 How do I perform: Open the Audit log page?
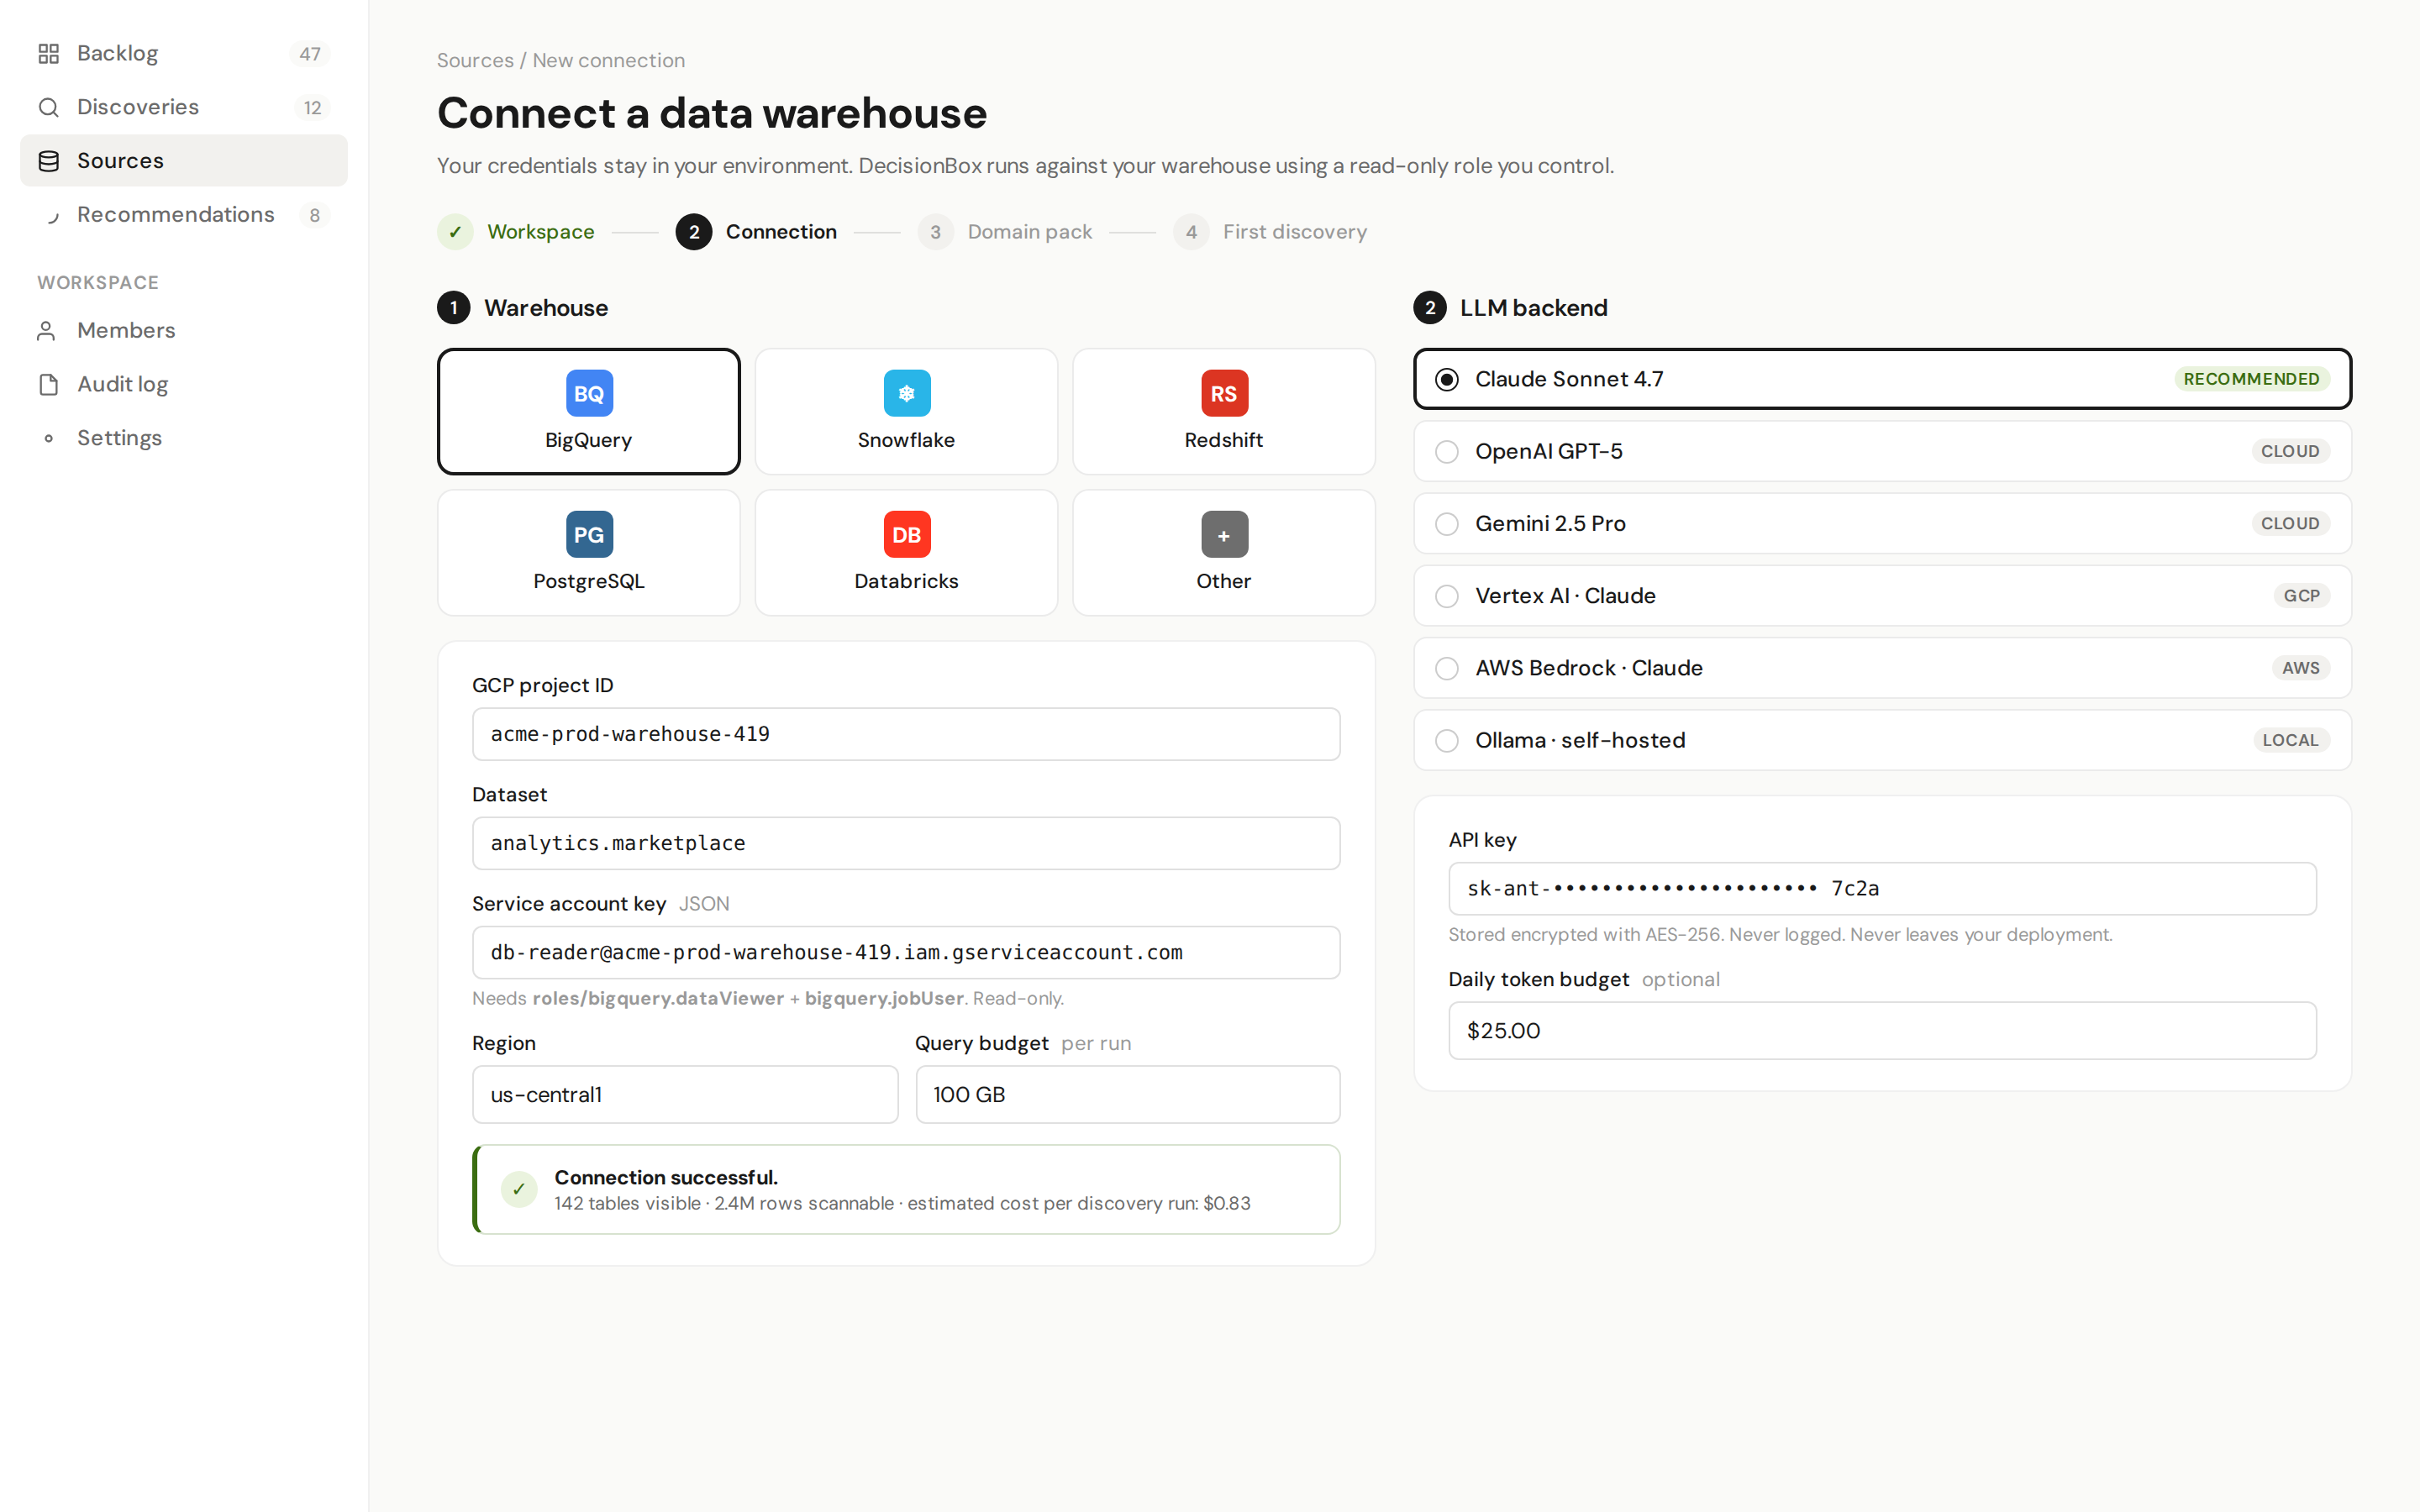[184, 385]
